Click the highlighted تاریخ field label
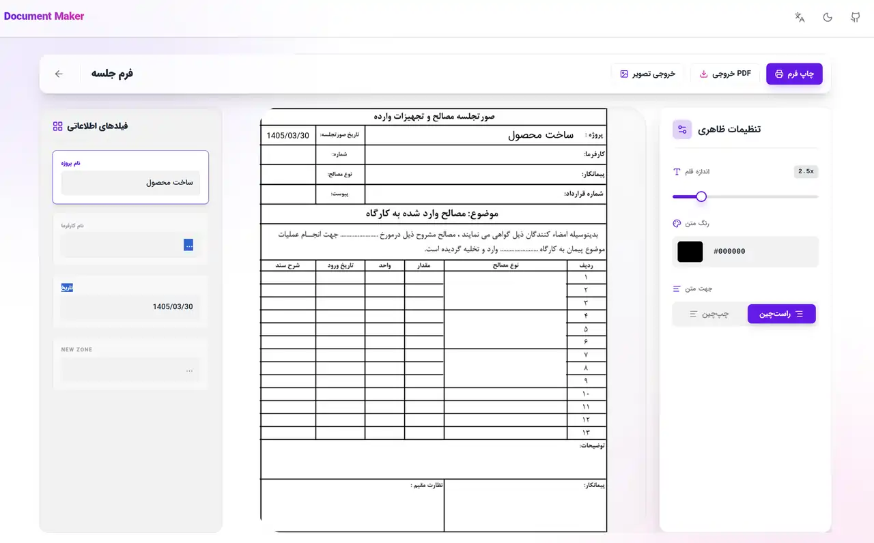 [x=67, y=288]
